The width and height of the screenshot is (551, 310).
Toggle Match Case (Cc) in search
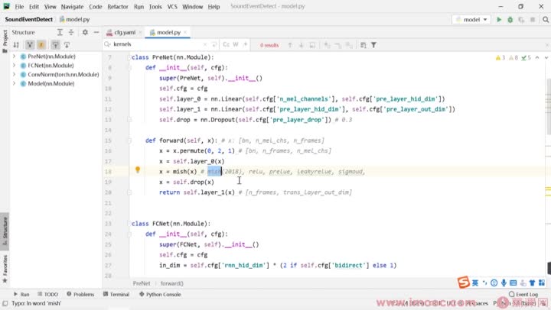tap(226, 44)
